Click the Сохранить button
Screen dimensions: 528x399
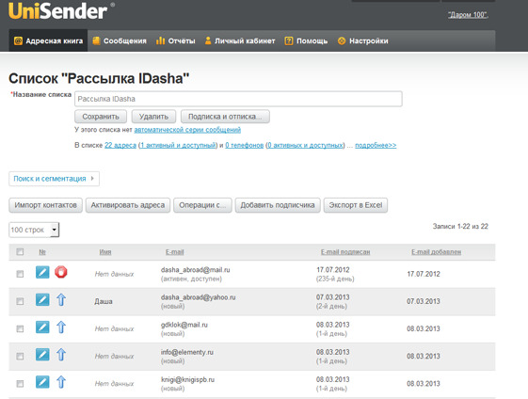[x=101, y=117]
